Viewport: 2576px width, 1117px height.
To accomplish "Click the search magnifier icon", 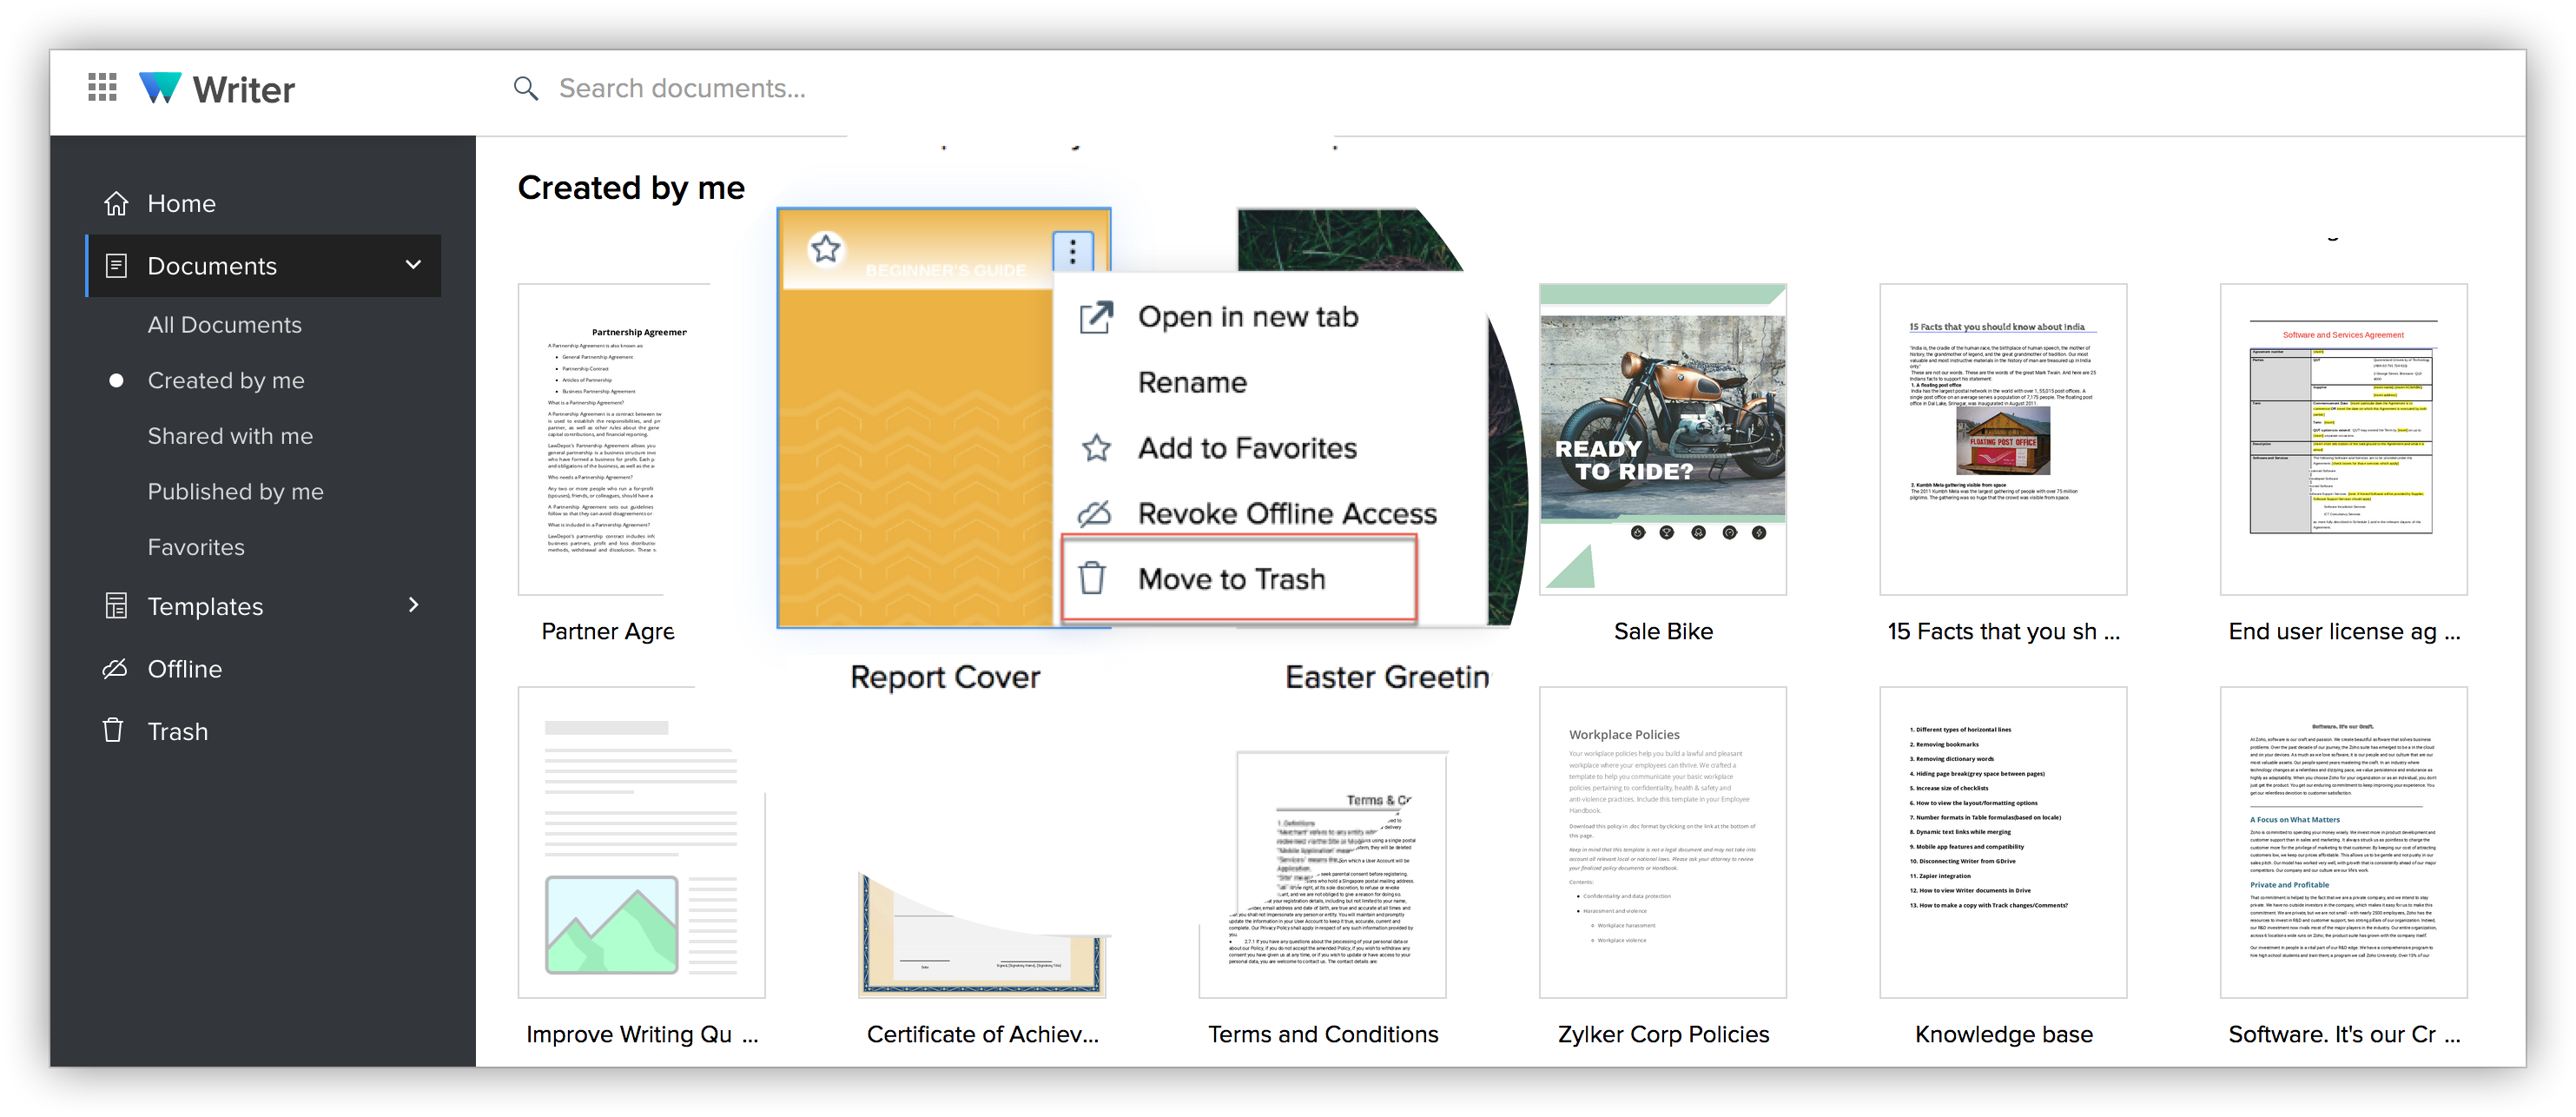I will [525, 89].
